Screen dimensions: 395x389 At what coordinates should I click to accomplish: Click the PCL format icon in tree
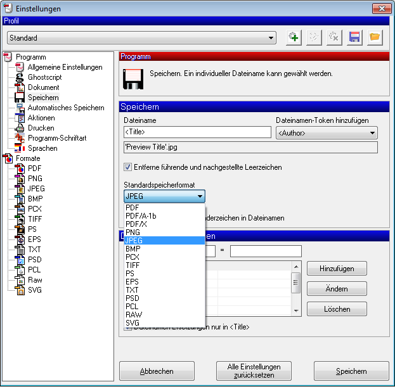coord(20,270)
